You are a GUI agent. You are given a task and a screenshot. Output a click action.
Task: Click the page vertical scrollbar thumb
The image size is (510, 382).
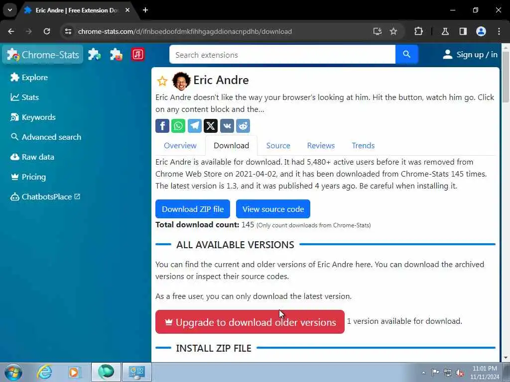[x=506, y=77]
